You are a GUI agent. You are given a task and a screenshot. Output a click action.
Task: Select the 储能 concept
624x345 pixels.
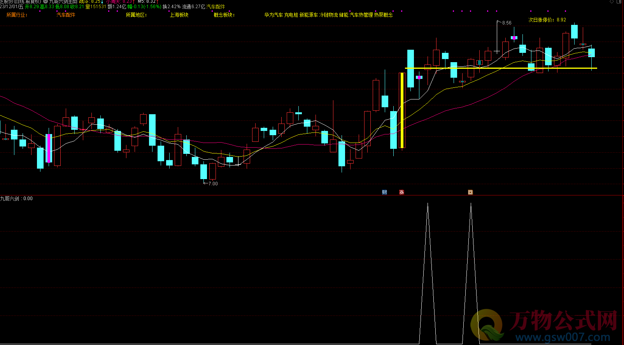[344, 15]
